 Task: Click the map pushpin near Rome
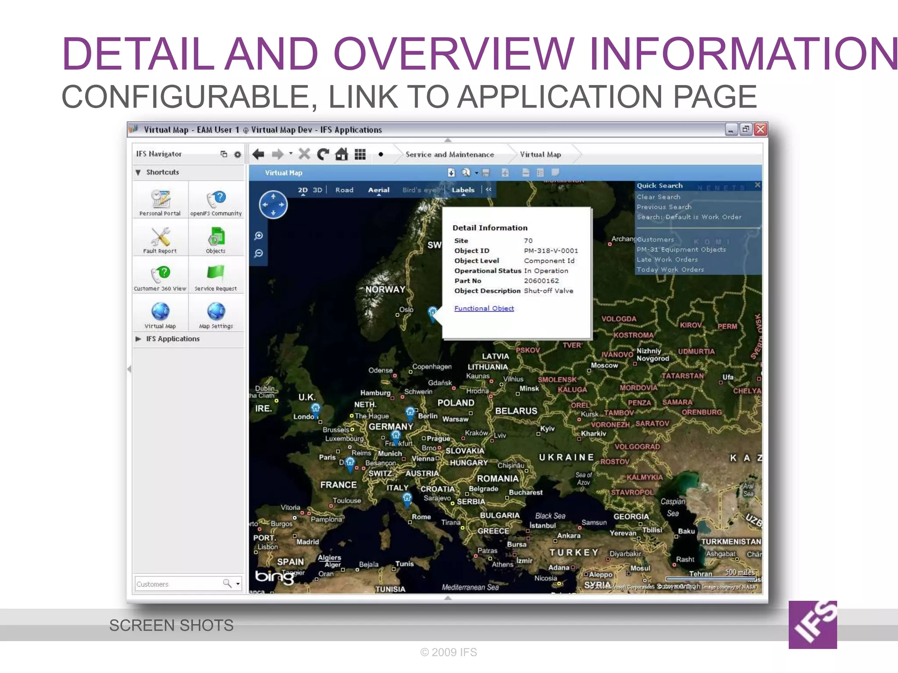[407, 499]
